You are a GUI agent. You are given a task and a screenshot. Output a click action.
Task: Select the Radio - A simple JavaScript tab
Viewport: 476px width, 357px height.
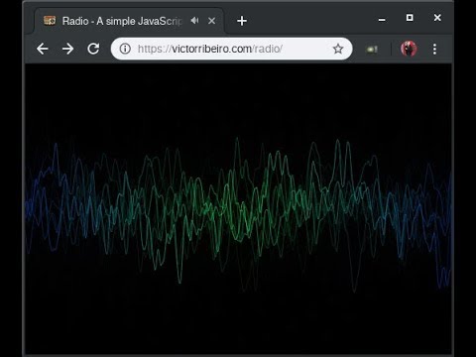pos(129,21)
